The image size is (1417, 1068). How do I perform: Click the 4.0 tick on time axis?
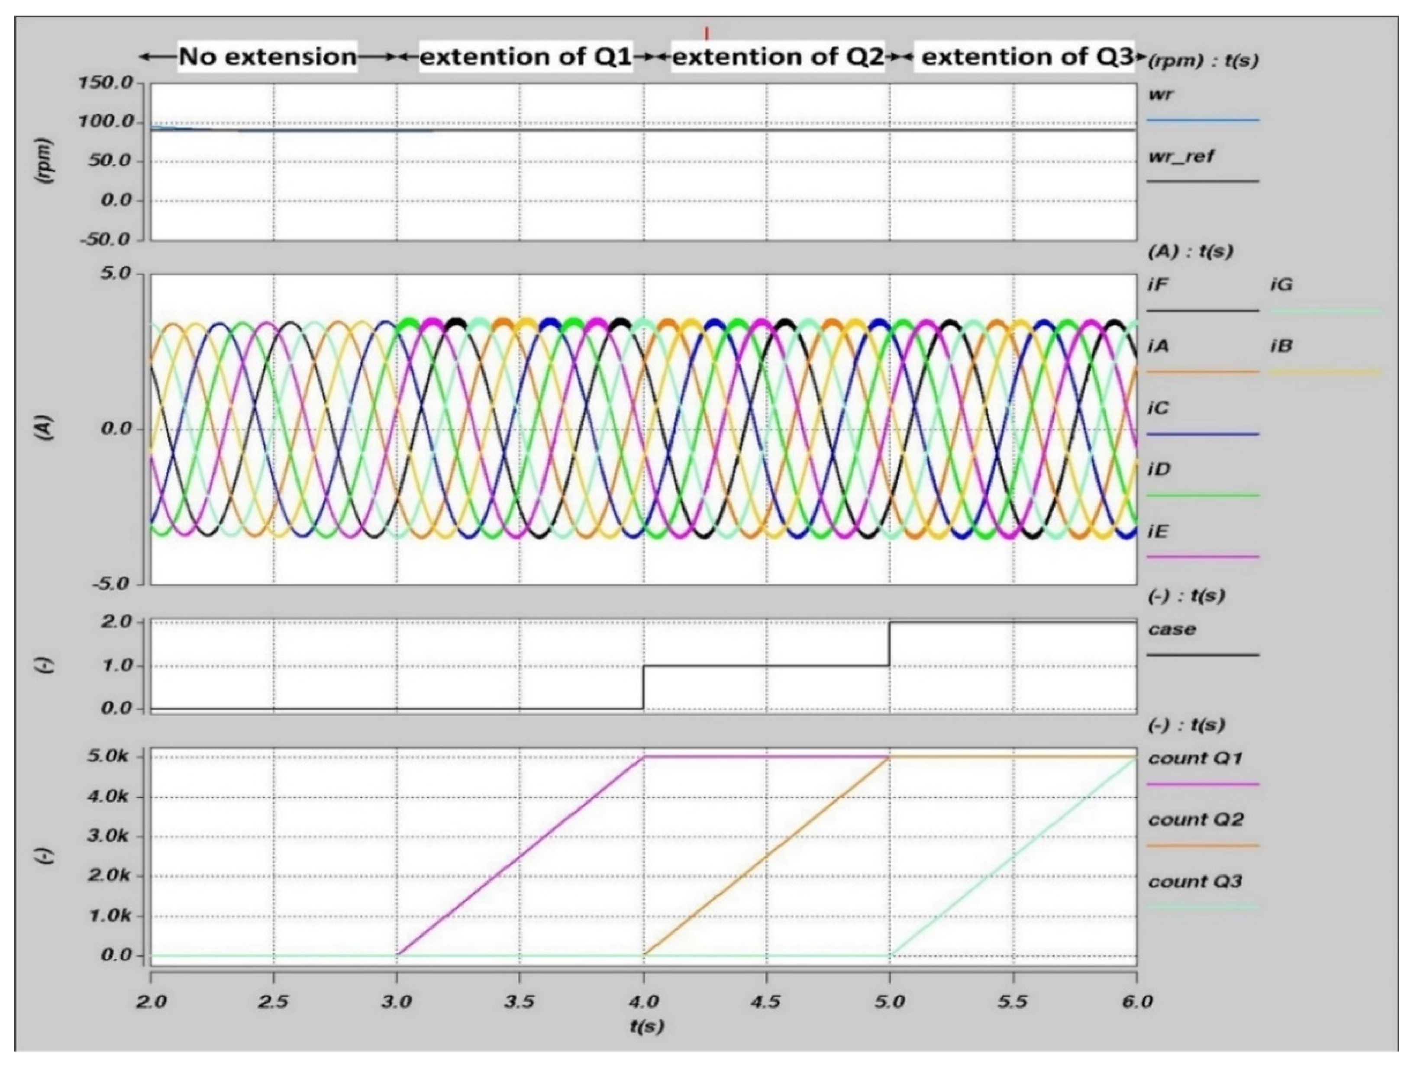tap(644, 1001)
